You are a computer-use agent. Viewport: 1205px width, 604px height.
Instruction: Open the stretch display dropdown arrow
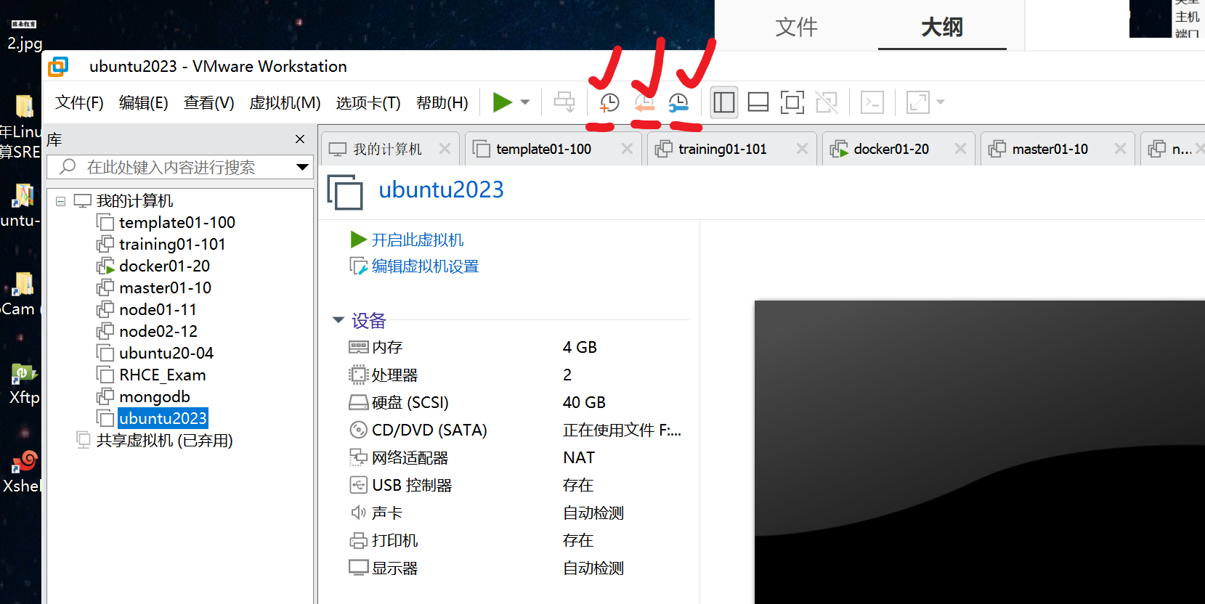[x=941, y=102]
